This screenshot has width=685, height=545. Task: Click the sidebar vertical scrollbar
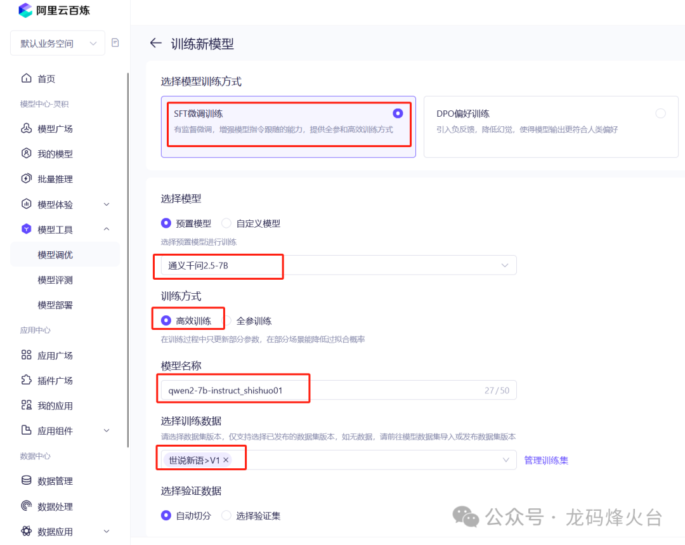[127, 260]
